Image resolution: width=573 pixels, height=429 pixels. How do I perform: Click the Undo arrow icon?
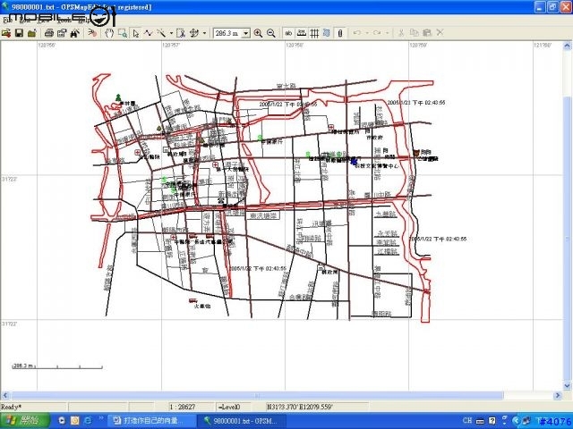pos(357,33)
